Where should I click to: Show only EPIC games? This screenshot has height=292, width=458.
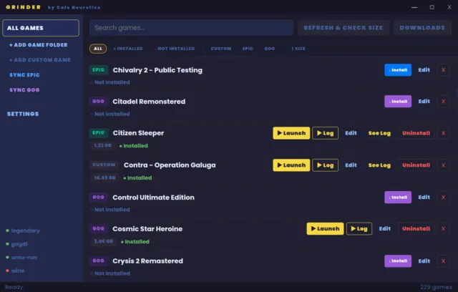pyautogui.click(x=248, y=49)
